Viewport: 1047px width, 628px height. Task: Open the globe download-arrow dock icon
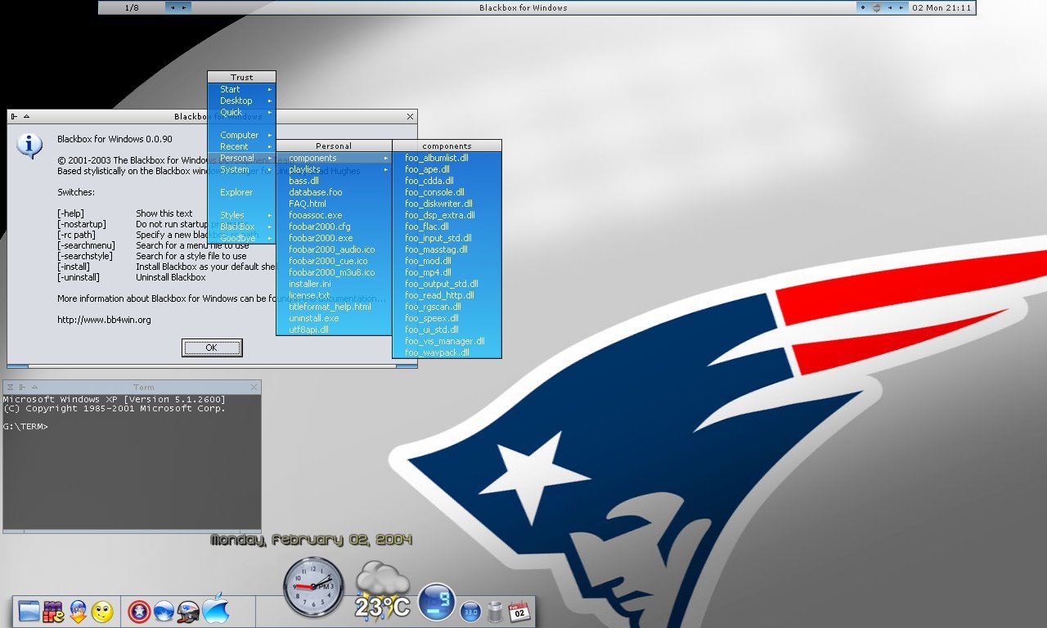point(78,612)
